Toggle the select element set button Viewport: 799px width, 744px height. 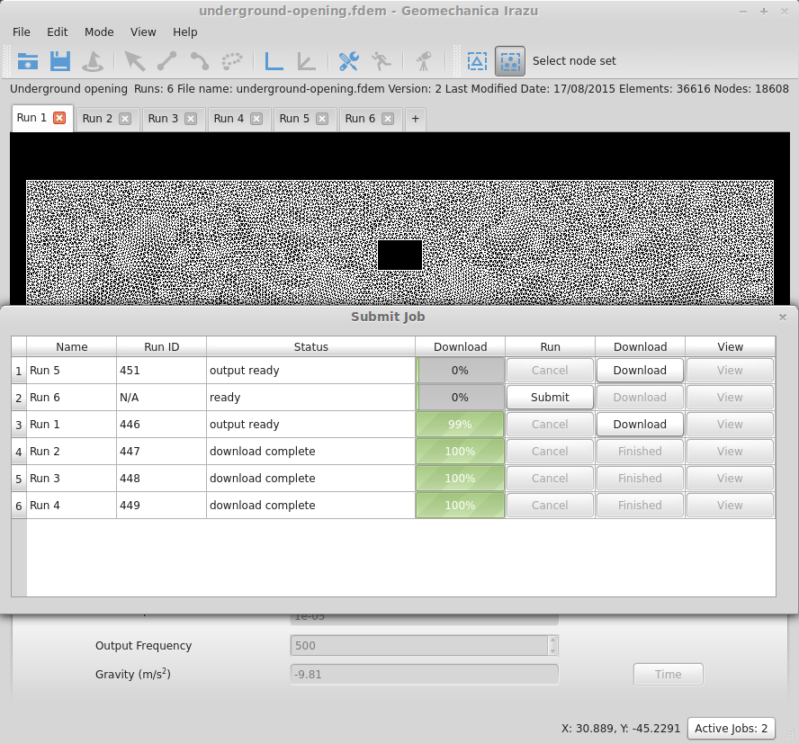pyautogui.click(x=477, y=61)
